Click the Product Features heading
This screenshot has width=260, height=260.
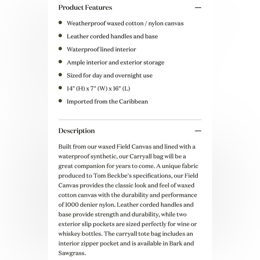tap(85, 8)
